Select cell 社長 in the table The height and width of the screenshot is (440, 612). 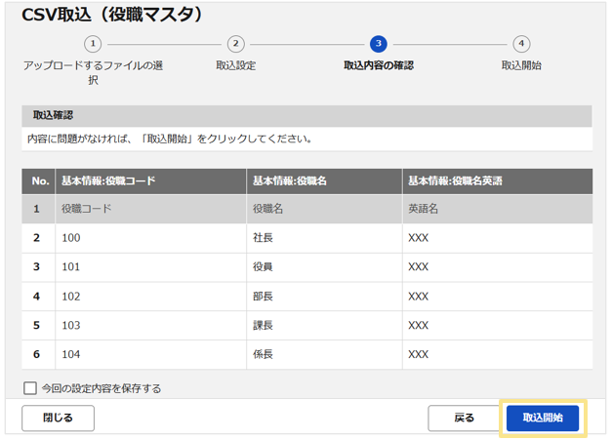coord(324,238)
